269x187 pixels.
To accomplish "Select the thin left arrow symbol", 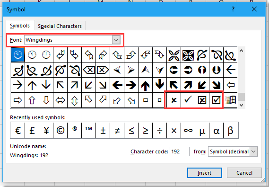I will 231,70.
